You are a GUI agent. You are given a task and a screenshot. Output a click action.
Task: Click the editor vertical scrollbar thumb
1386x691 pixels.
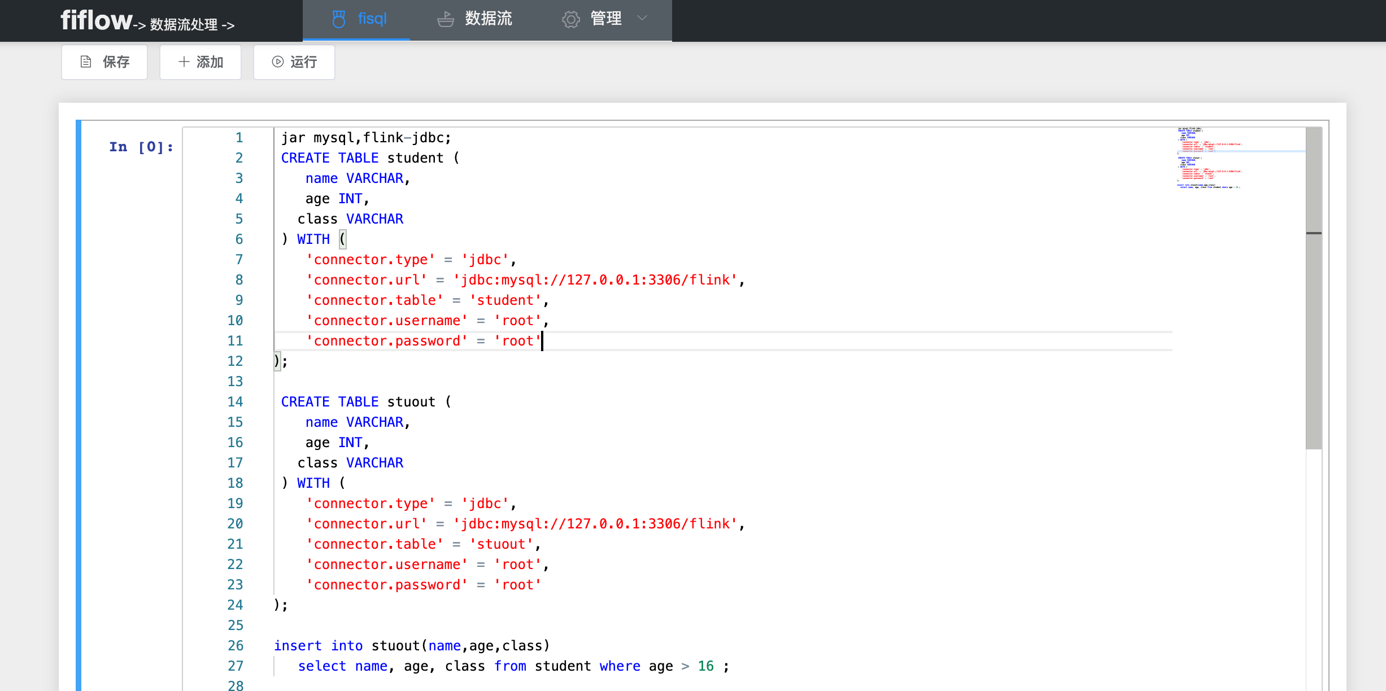(1314, 288)
